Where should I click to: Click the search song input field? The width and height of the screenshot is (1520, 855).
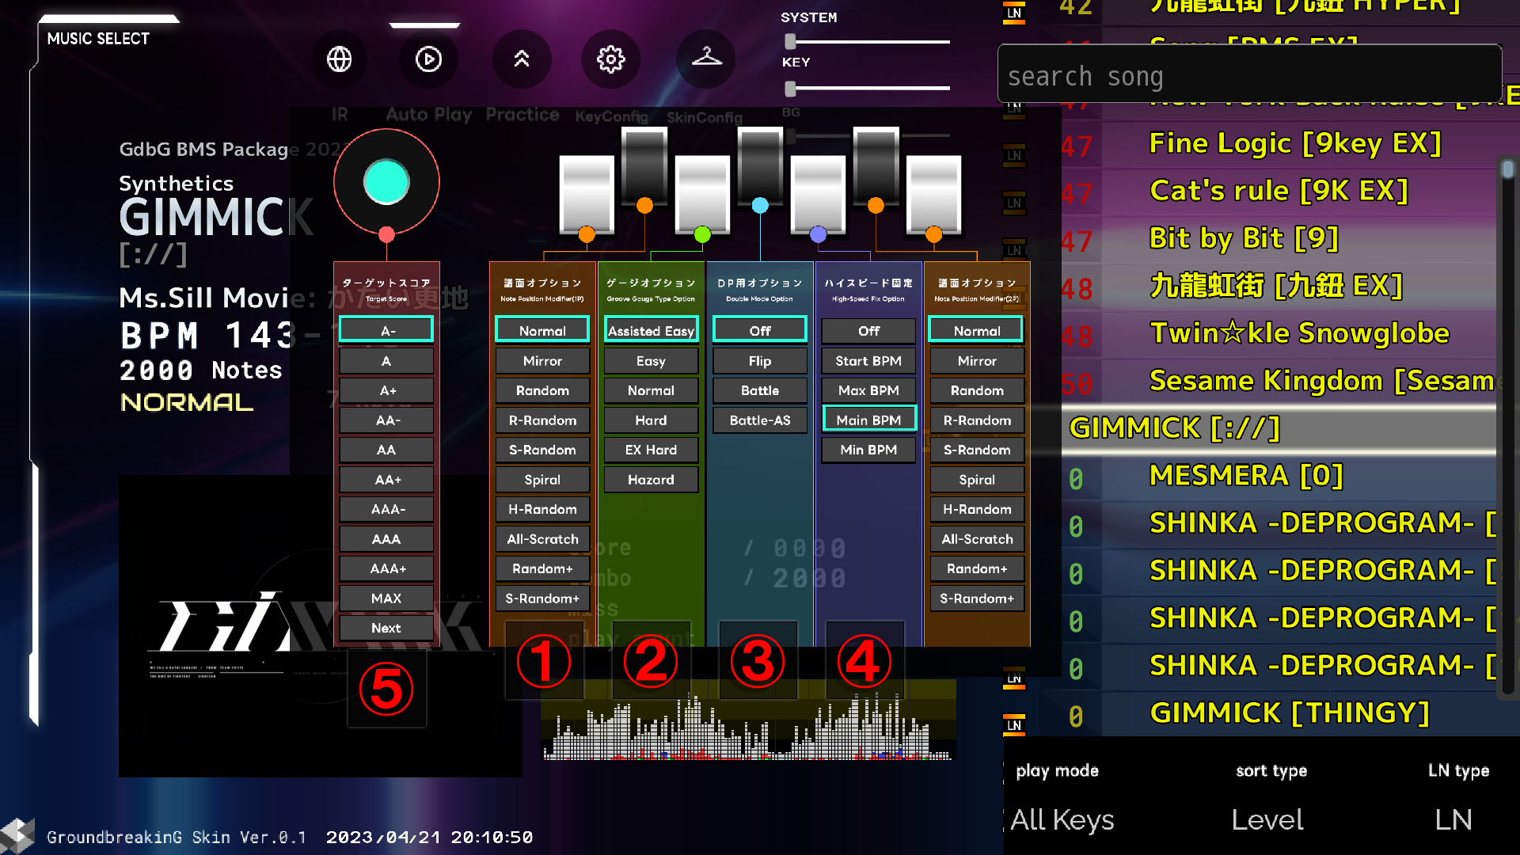click(x=1249, y=77)
